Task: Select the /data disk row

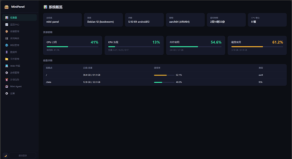Action: [x=165, y=82]
